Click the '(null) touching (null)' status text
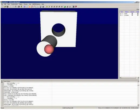 click(x=68, y=108)
